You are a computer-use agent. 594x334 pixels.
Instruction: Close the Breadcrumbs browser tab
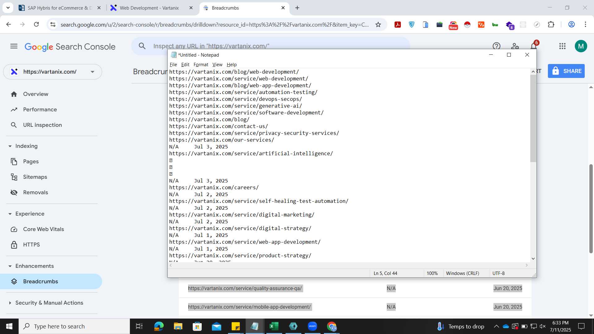click(x=283, y=8)
